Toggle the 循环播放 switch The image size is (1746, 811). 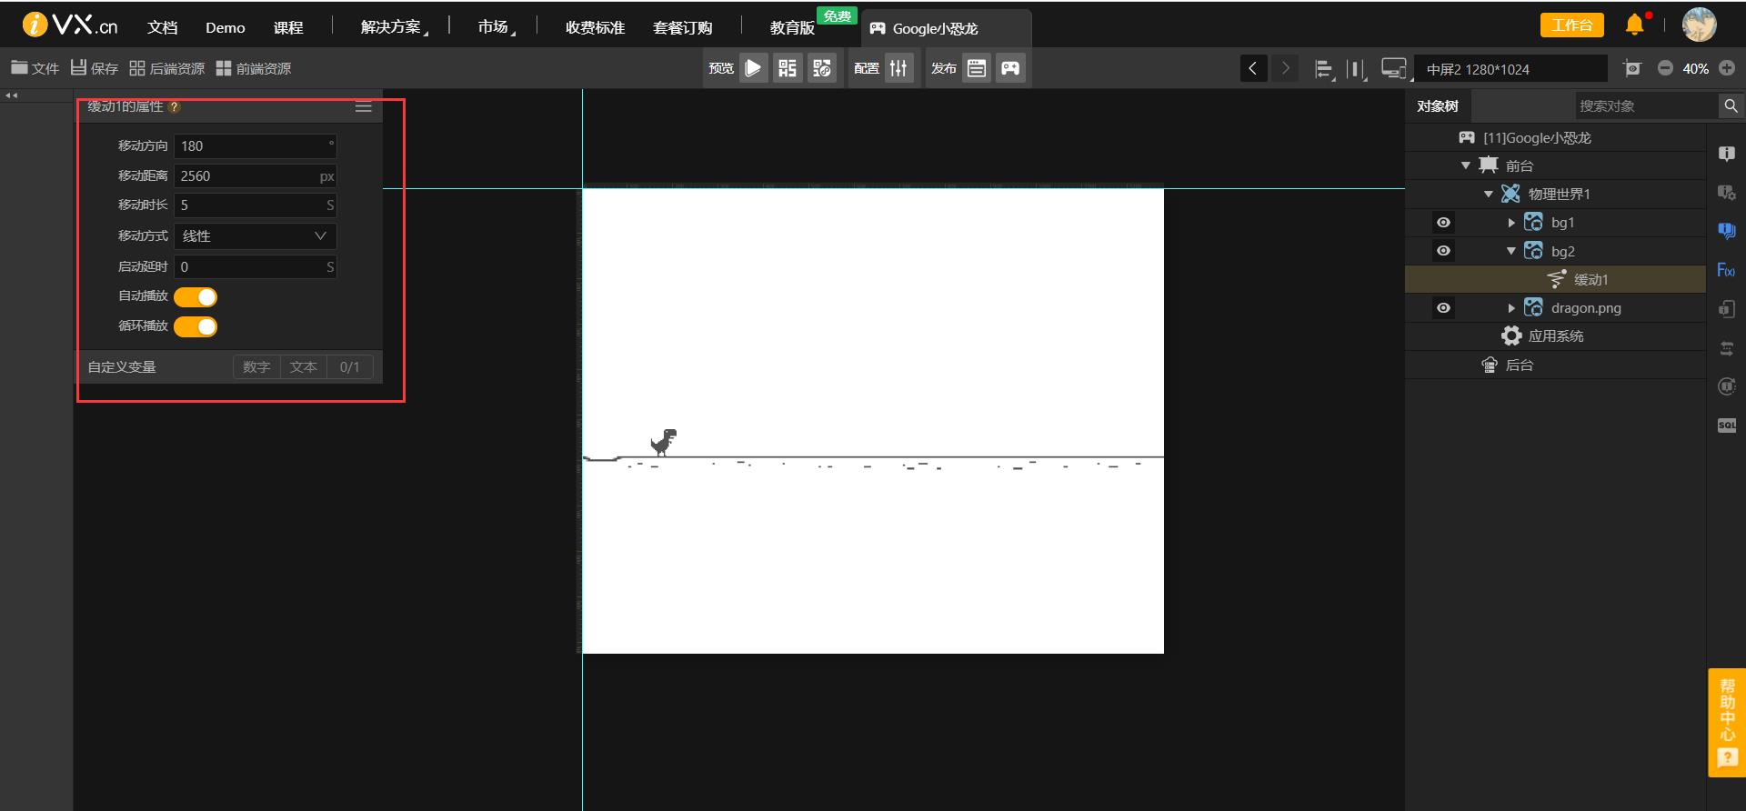pyautogui.click(x=196, y=326)
